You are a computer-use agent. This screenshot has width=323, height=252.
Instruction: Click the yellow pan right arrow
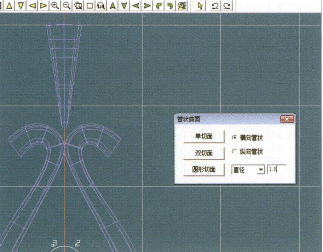click(x=43, y=5)
